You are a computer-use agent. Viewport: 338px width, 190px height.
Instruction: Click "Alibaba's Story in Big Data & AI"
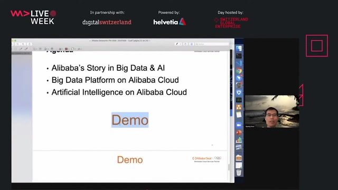(x=108, y=68)
